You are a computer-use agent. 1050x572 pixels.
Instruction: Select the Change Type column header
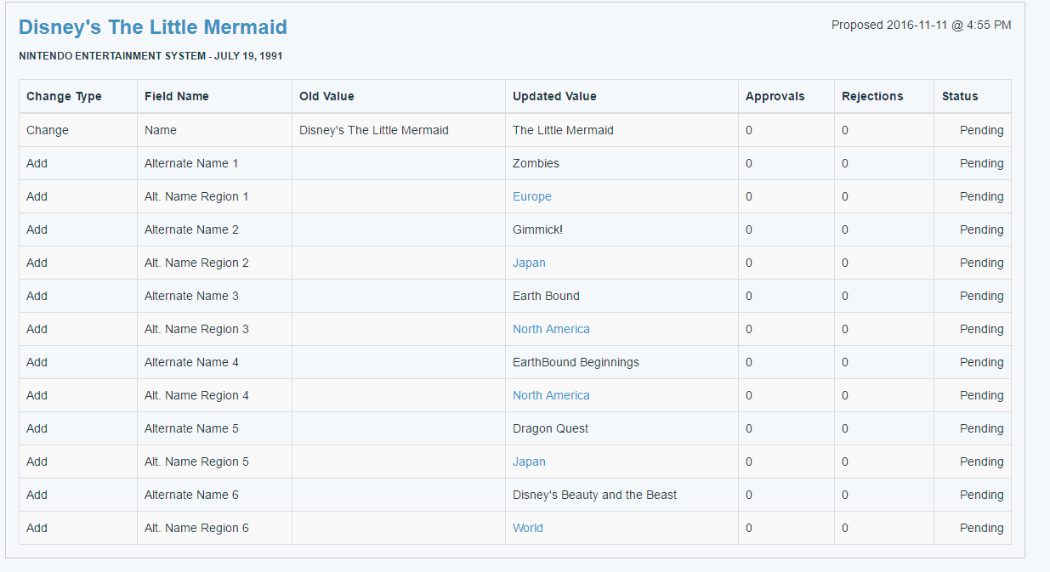(x=78, y=96)
